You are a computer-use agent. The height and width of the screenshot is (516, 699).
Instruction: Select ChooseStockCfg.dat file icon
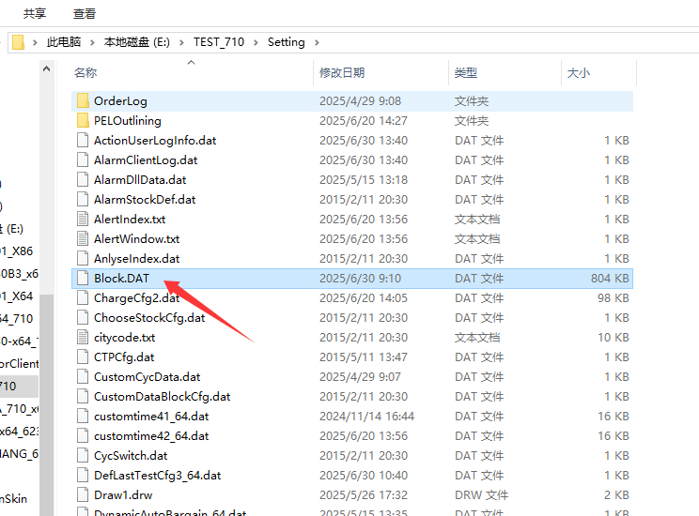83,317
